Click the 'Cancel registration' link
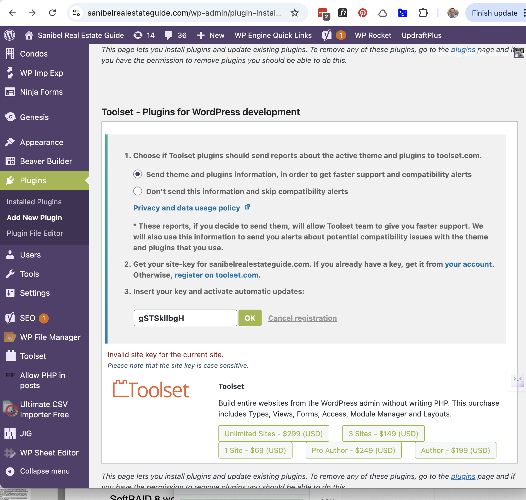The image size is (526, 500). pos(302,318)
